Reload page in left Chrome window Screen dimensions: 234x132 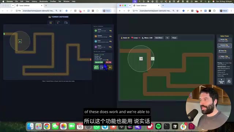click(x=11, y=11)
